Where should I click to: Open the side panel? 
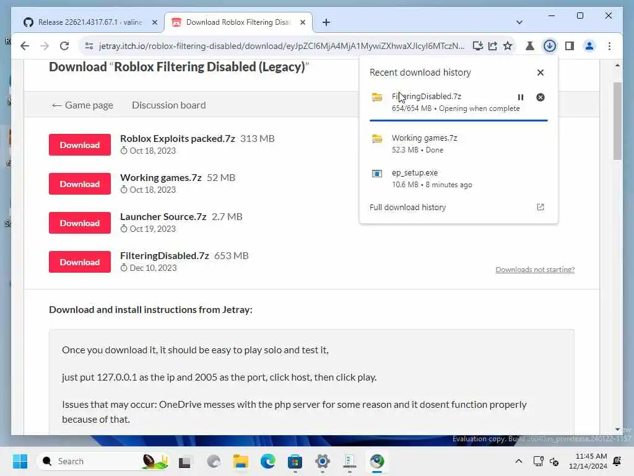(570, 46)
